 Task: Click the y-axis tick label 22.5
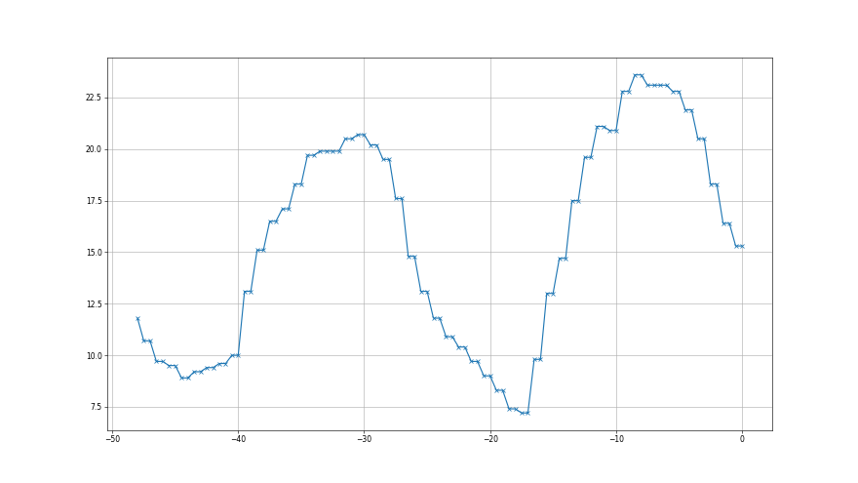pos(92,98)
